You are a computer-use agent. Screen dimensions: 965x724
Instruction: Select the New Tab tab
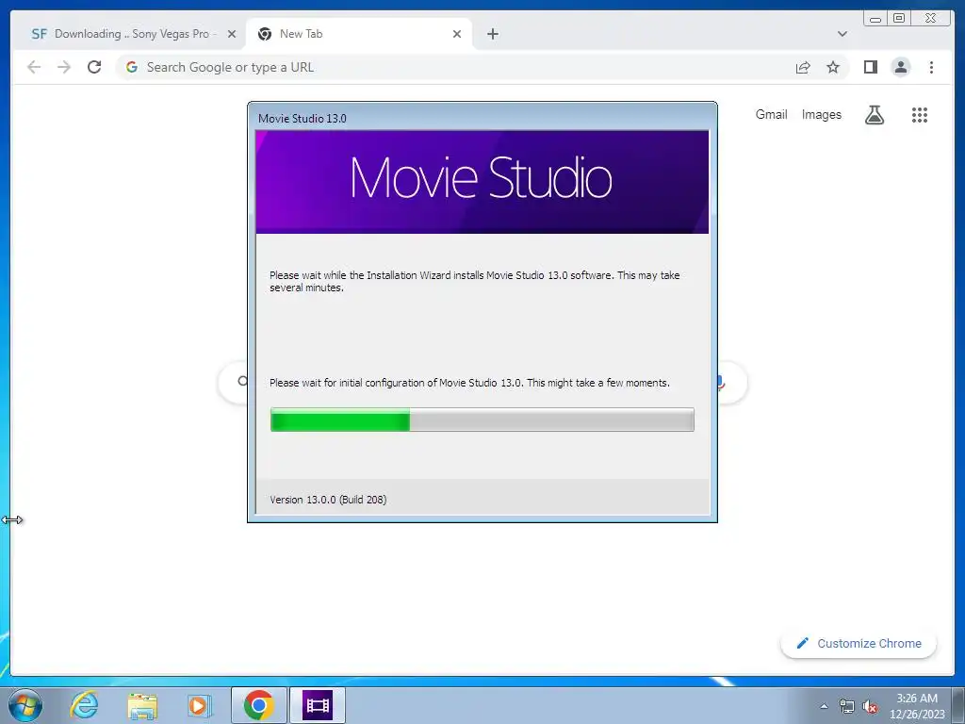358,34
